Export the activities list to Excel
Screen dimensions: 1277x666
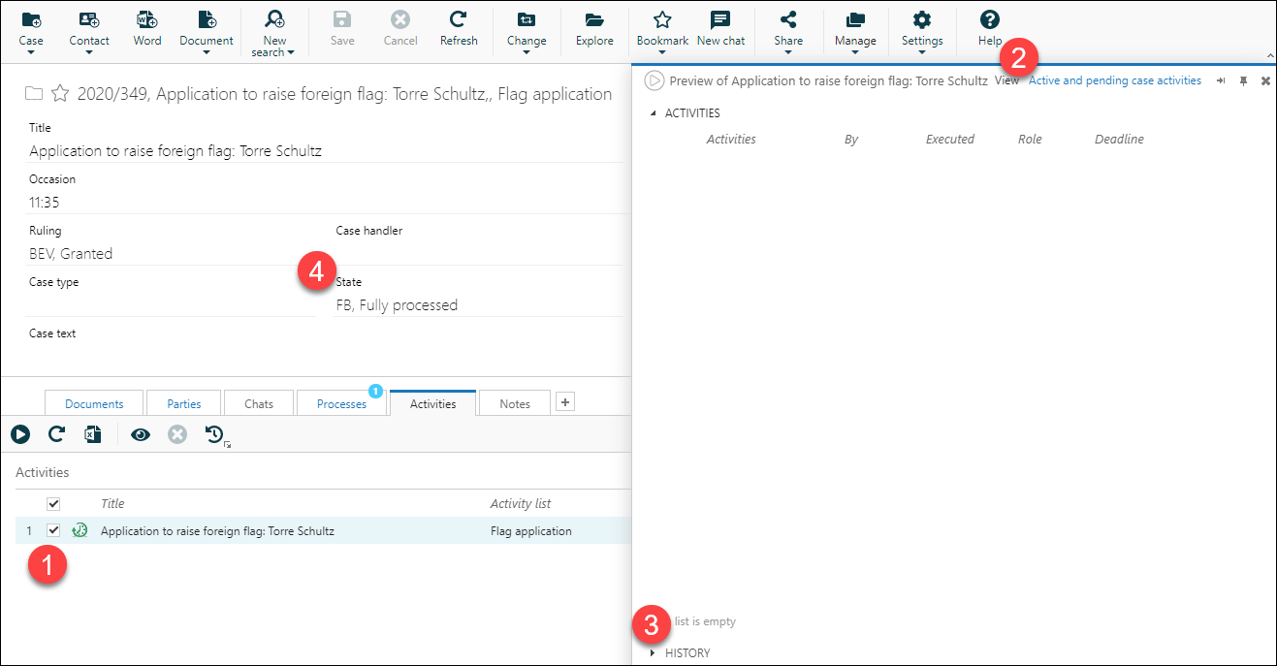click(x=92, y=434)
